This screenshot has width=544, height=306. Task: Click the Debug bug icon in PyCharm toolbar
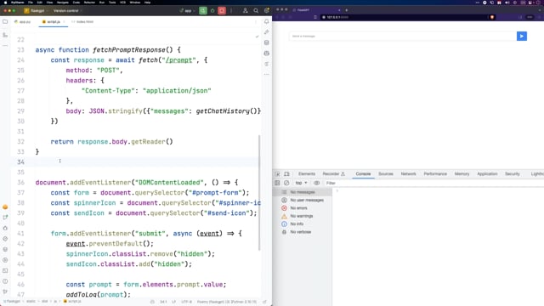pos(212,11)
